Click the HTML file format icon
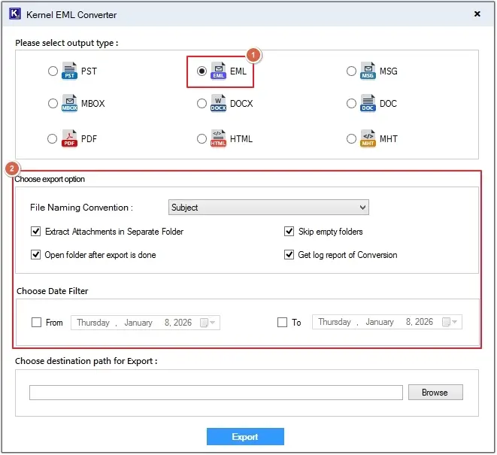 click(218, 138)
